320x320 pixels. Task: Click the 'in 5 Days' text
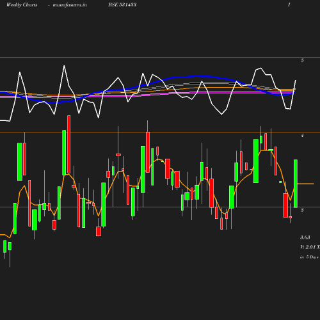[x=309, y=257]
